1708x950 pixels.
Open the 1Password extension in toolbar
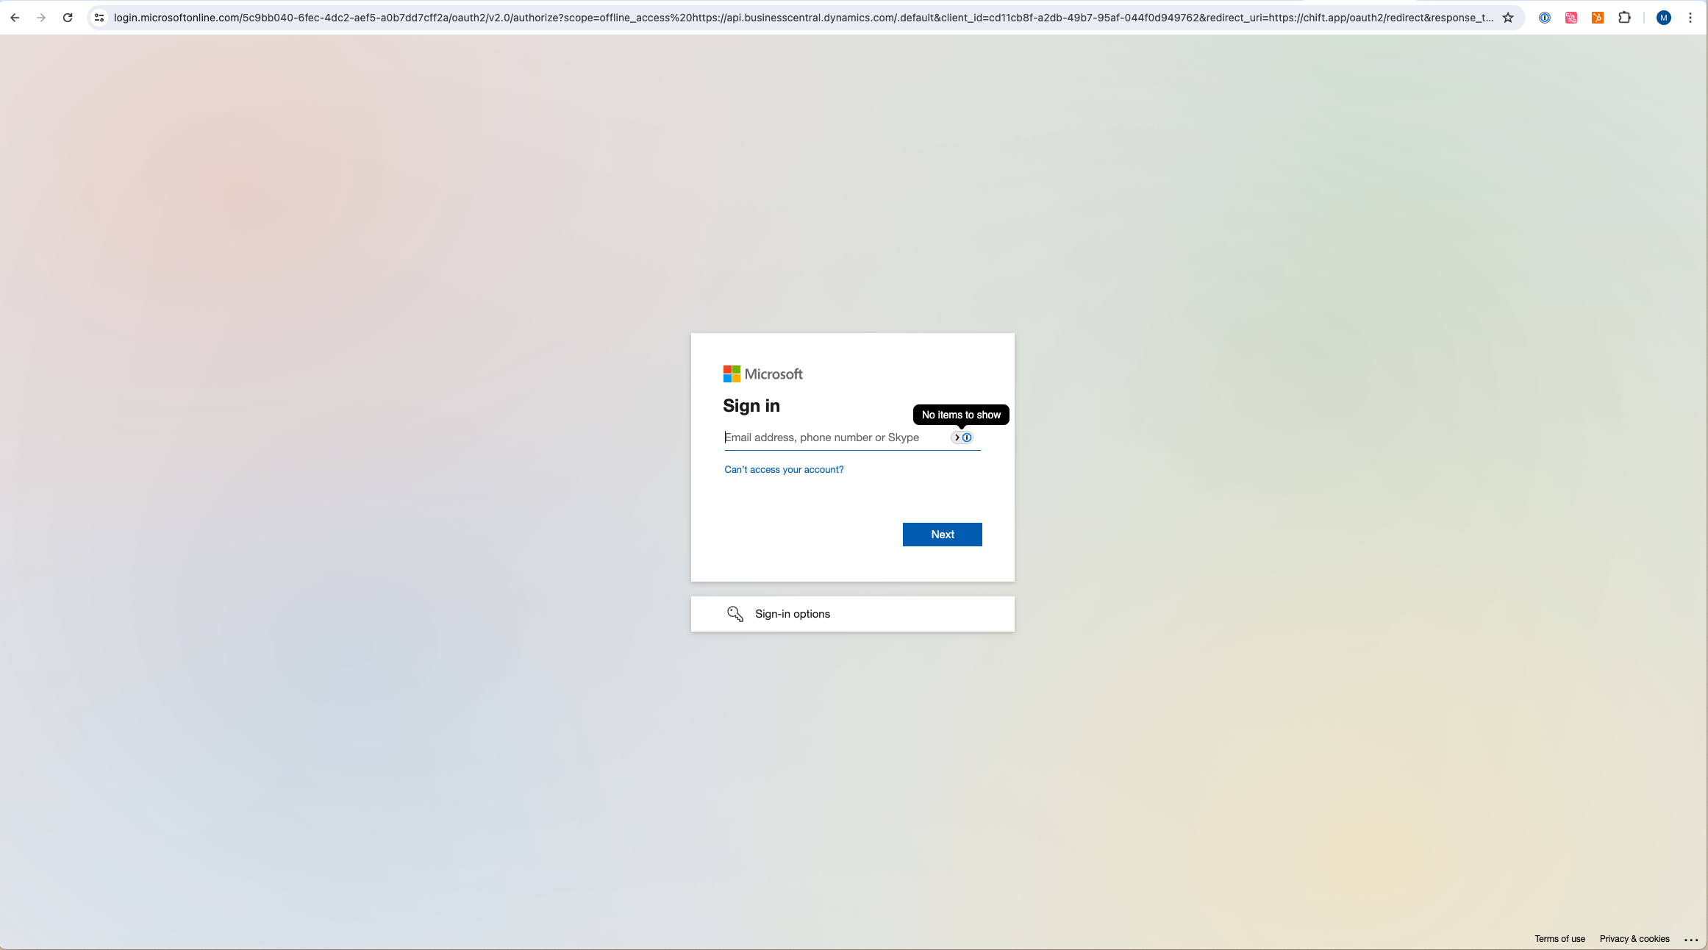tap(1545, 18)
